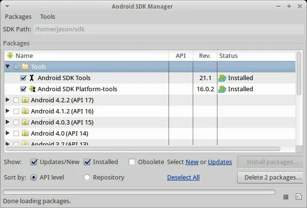Open the Packages menu
307x208 pixels.
[x=18, y=16]
